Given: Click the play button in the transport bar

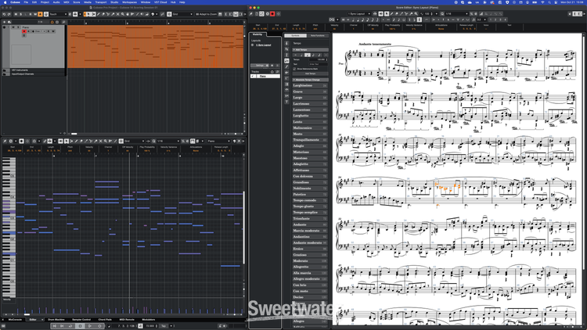Looking at the screenshot, I should 88,325.
